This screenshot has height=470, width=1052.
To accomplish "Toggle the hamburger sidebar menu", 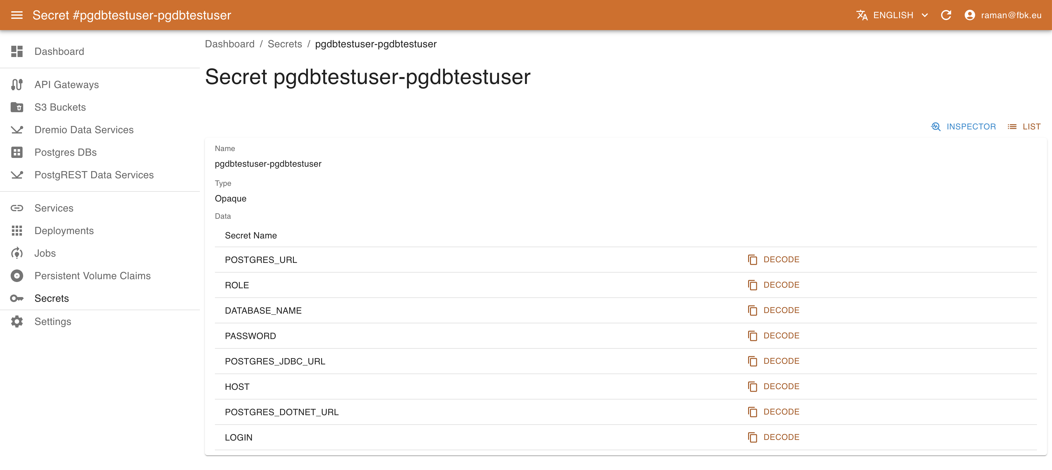I will pos(17,15).
